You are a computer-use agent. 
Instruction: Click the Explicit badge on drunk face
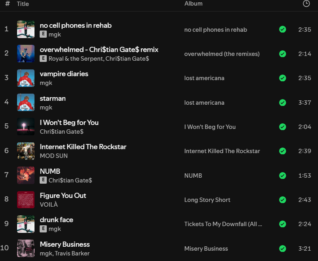(42, 229)
